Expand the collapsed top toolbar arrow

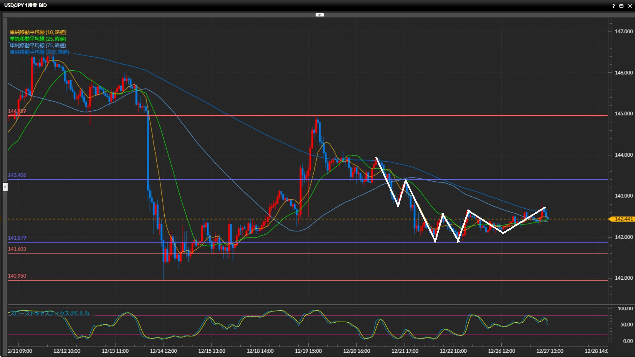pyautogui.click(x=319, y=15)
